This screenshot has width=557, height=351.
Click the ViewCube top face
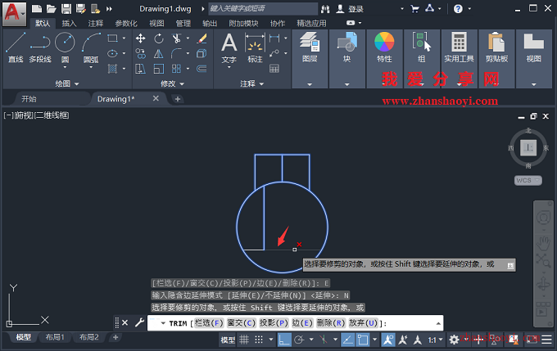pyautogui.click(x=528, y=147)
